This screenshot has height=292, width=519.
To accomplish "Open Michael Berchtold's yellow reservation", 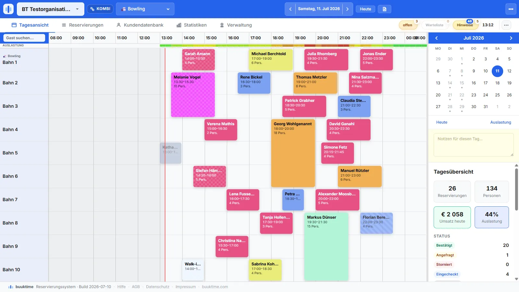I will tap(271, 59).
